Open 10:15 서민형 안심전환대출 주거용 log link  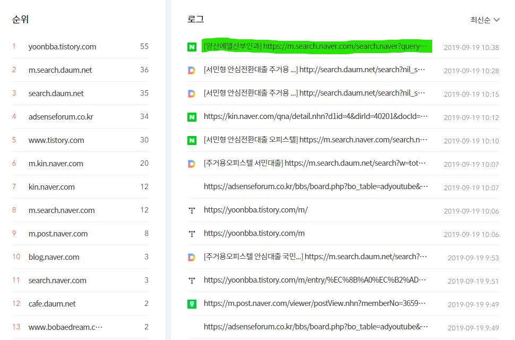click(314, 93)
